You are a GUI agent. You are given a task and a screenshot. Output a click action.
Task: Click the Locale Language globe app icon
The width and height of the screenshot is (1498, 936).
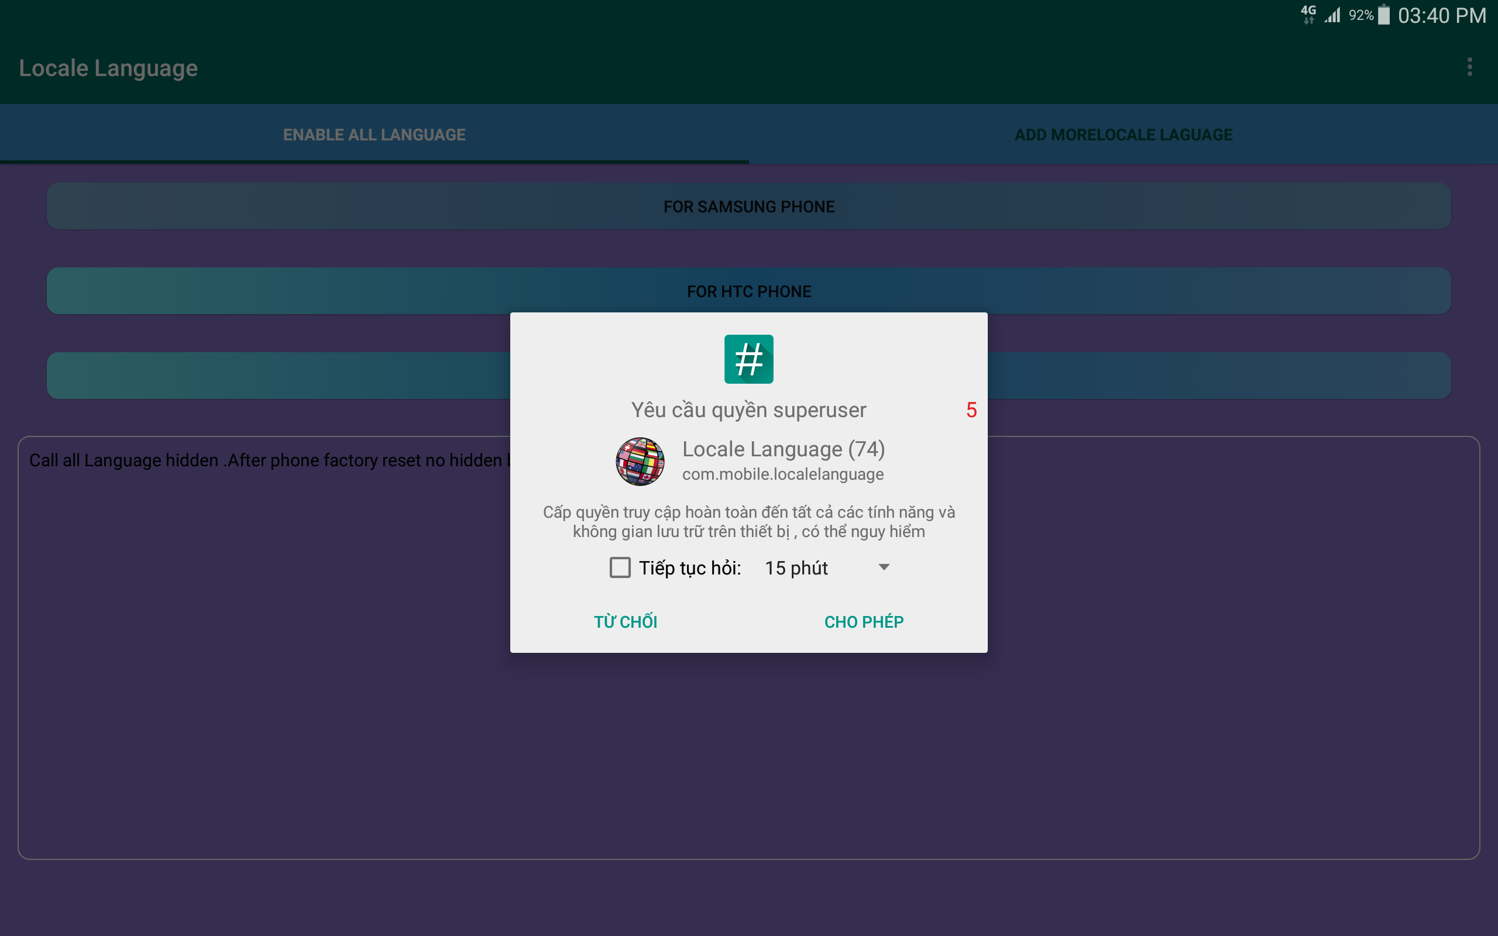click(640, 461)
